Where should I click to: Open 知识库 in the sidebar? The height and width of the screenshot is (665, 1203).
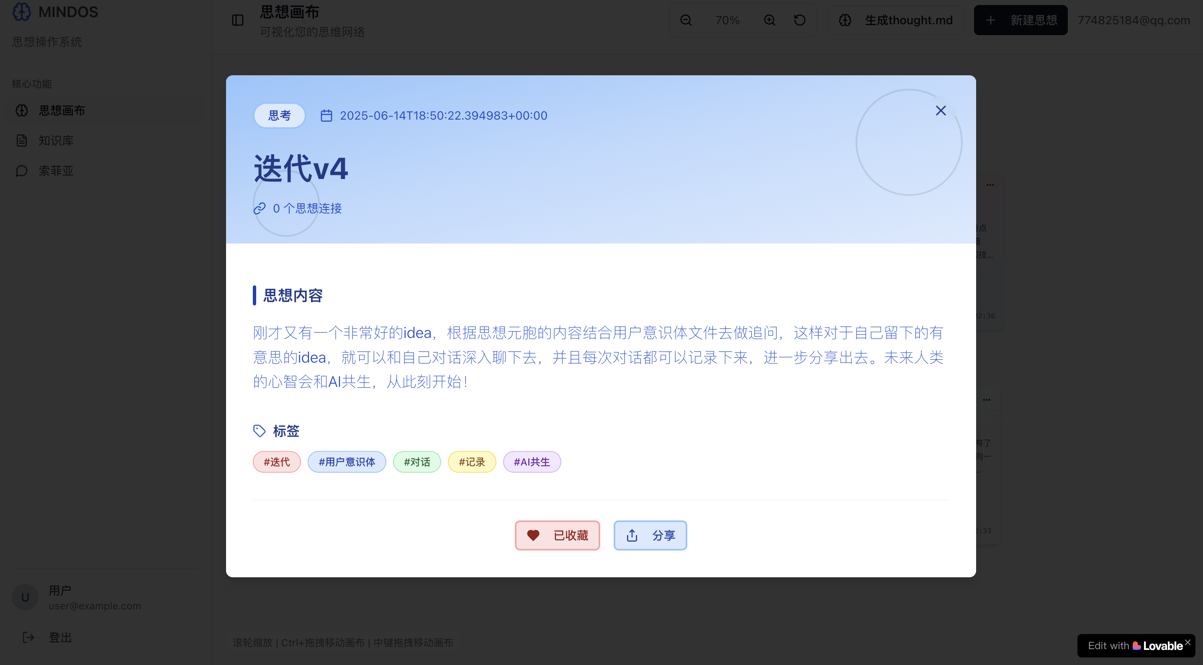pyautogui.click(x=106, y=141)
